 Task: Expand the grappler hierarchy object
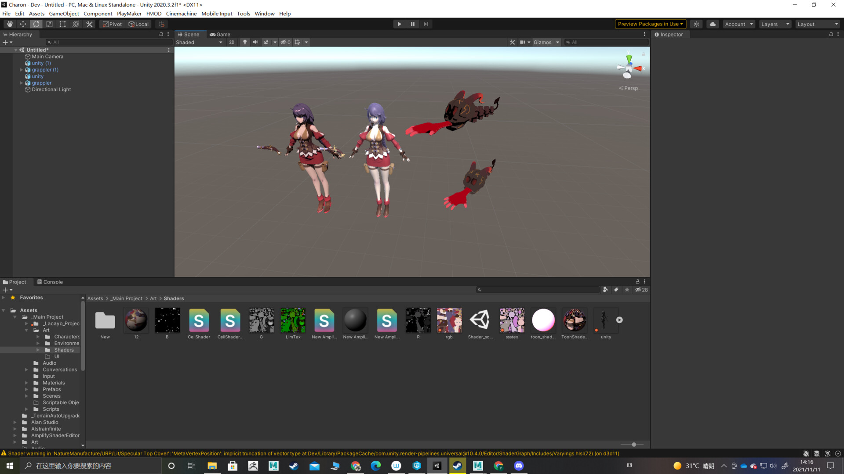pos(21,83)
